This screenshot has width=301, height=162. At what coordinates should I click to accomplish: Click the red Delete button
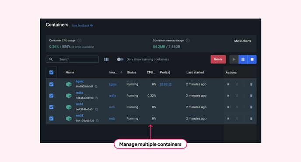coord(218,59)
